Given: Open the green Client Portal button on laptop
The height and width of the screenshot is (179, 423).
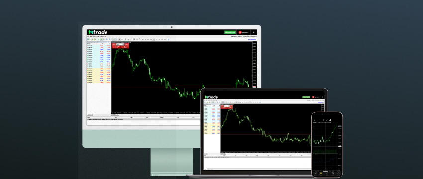Looking at the screenshot, I should pyautogui.click(x=306, y=97).
